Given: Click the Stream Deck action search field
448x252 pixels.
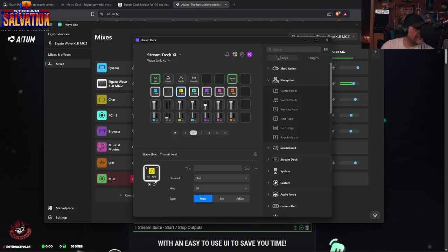Looking at the screenshot, I should point(294,50).
